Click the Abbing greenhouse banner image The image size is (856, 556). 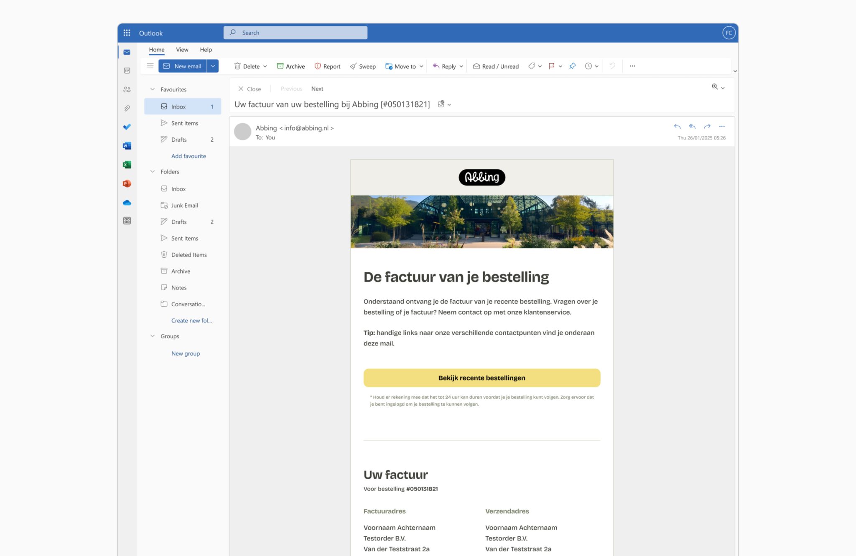pyautogui.click(x=482, y=222)
